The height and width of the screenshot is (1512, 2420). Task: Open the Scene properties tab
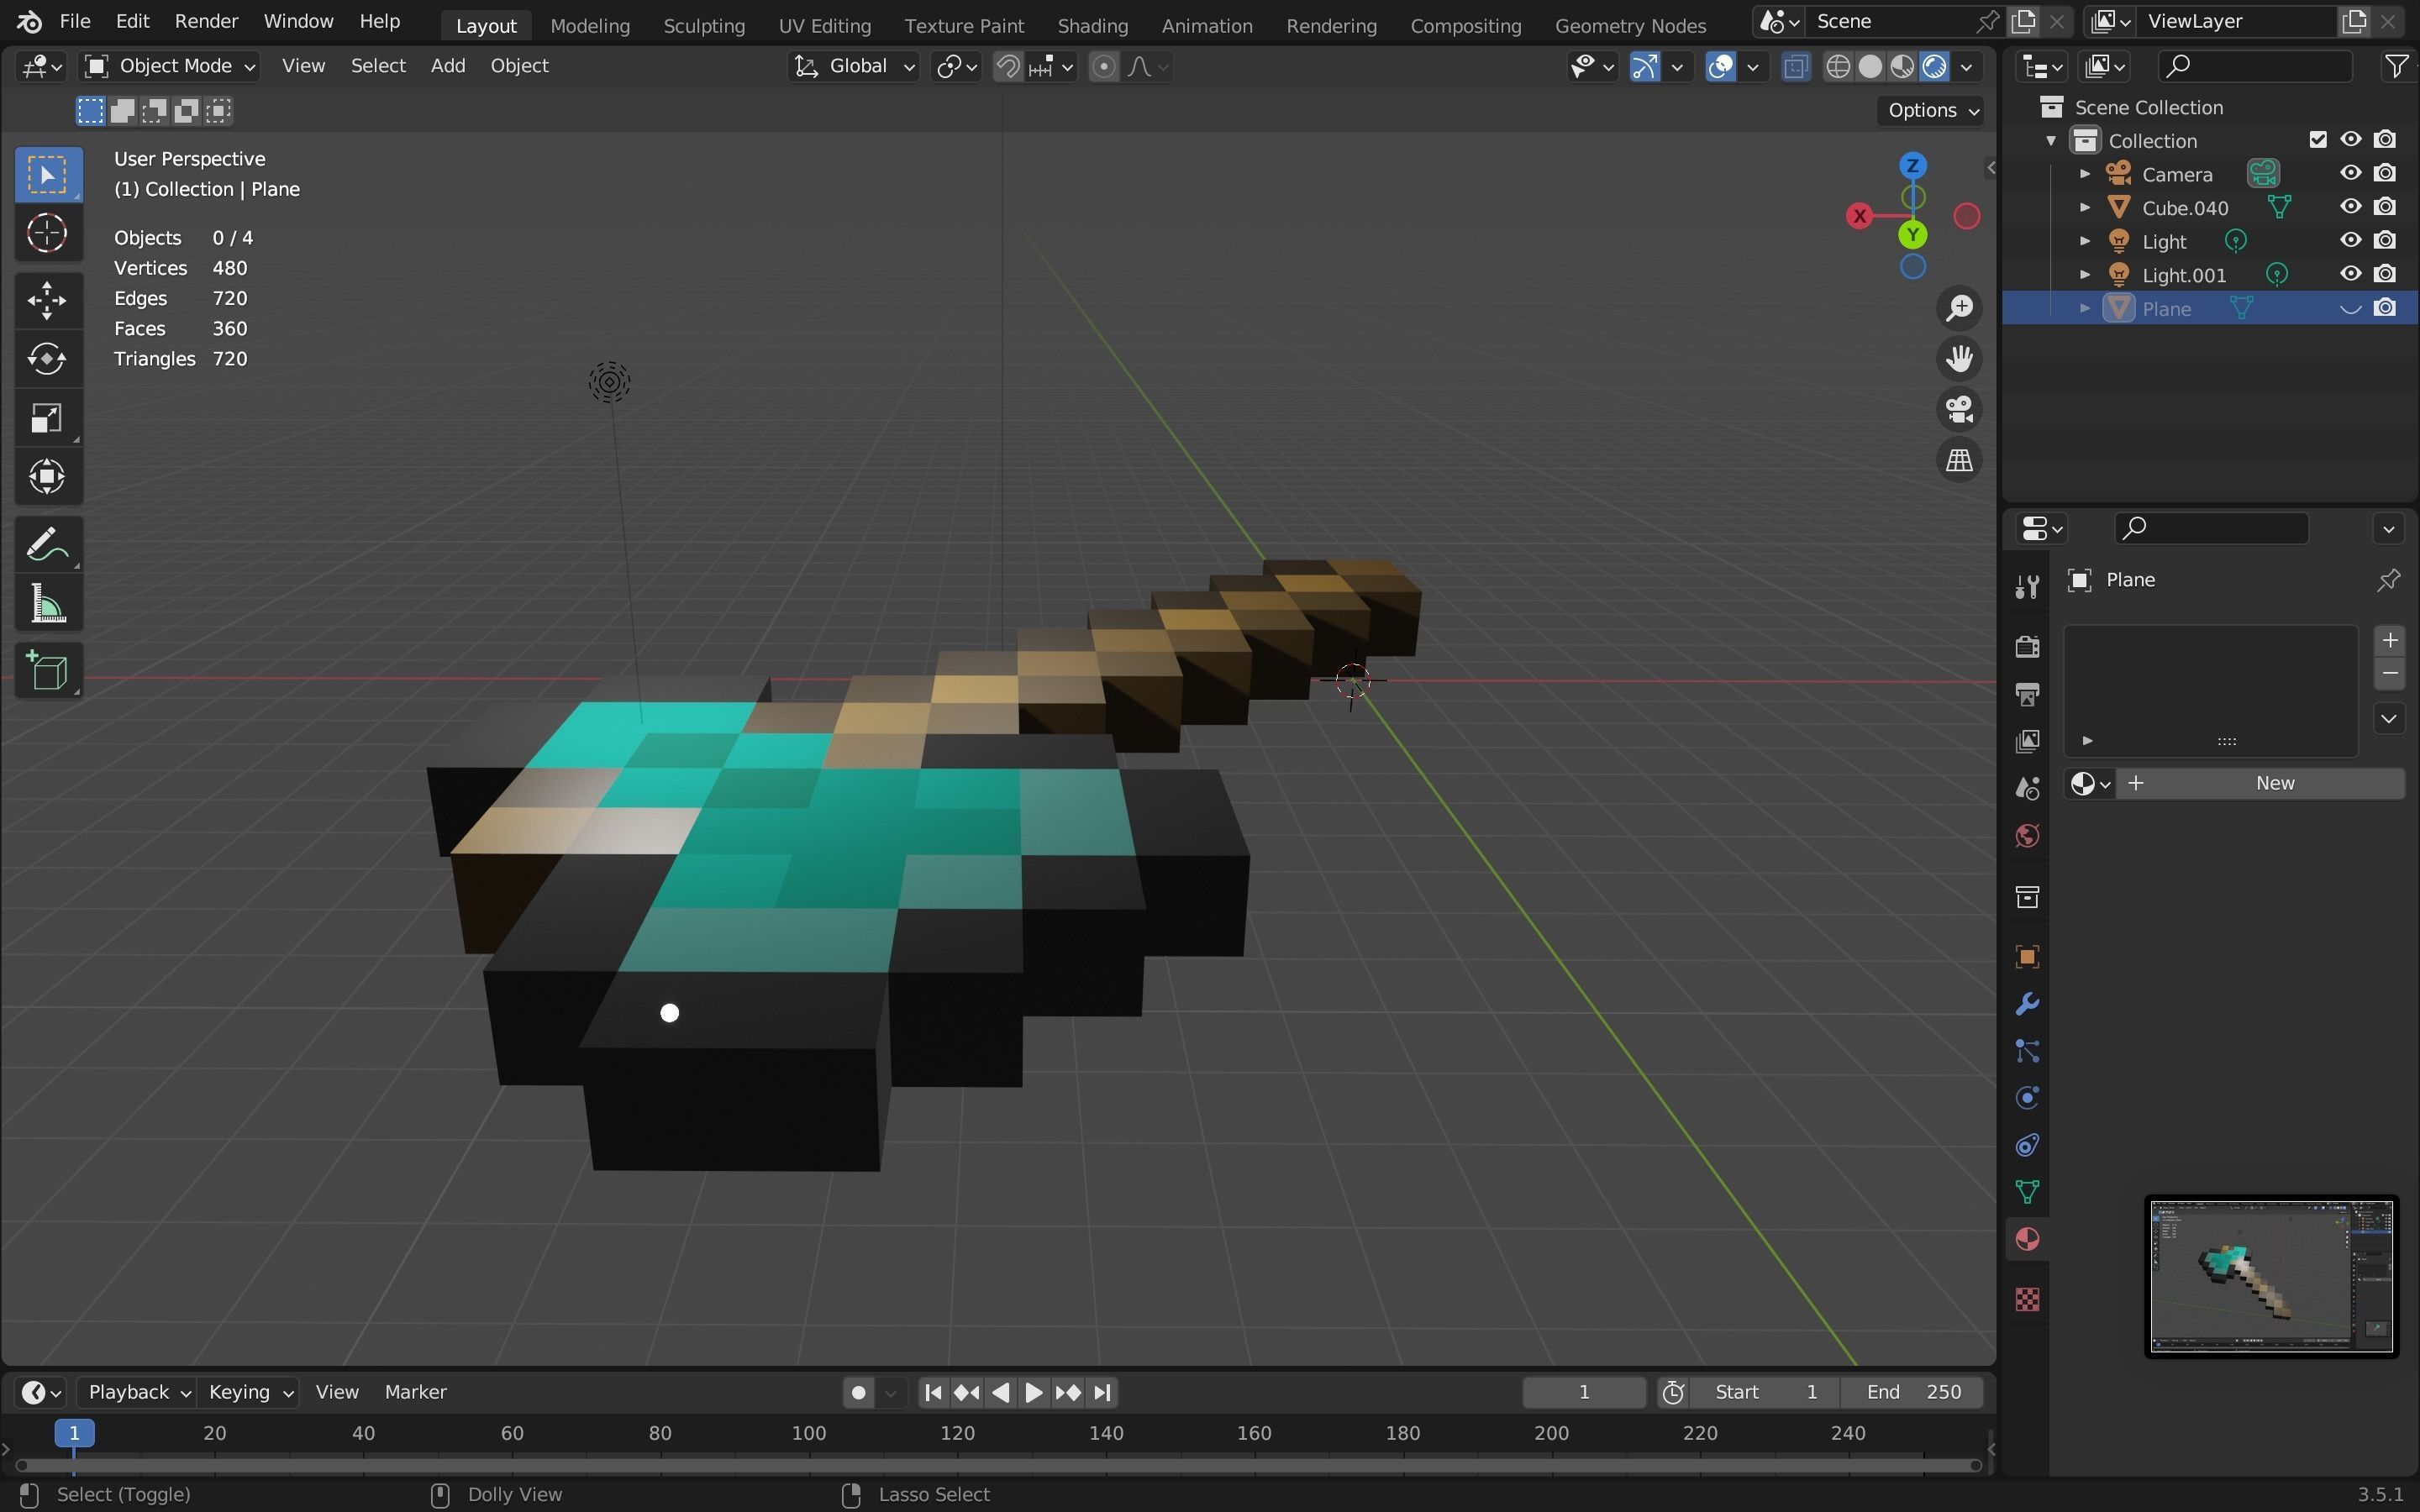coord(2027,789)
